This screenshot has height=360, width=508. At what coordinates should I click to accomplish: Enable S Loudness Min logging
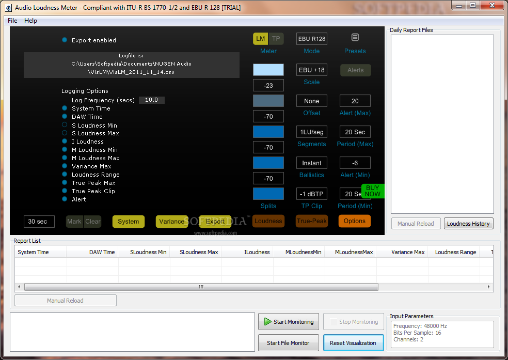click(65, 125)
